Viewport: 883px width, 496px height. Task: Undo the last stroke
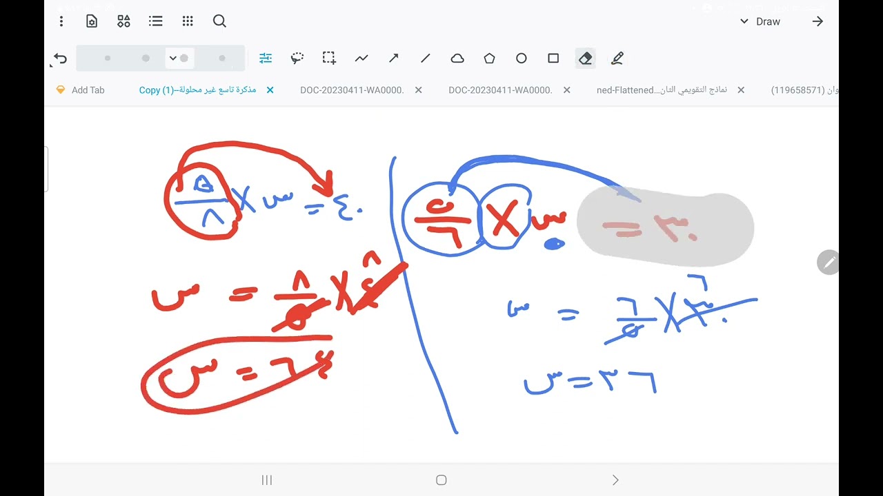pos(60,59)
